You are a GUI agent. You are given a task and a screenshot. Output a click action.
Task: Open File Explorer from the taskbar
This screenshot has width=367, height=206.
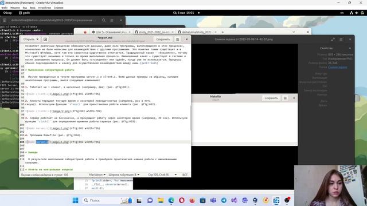click(161, 200)
